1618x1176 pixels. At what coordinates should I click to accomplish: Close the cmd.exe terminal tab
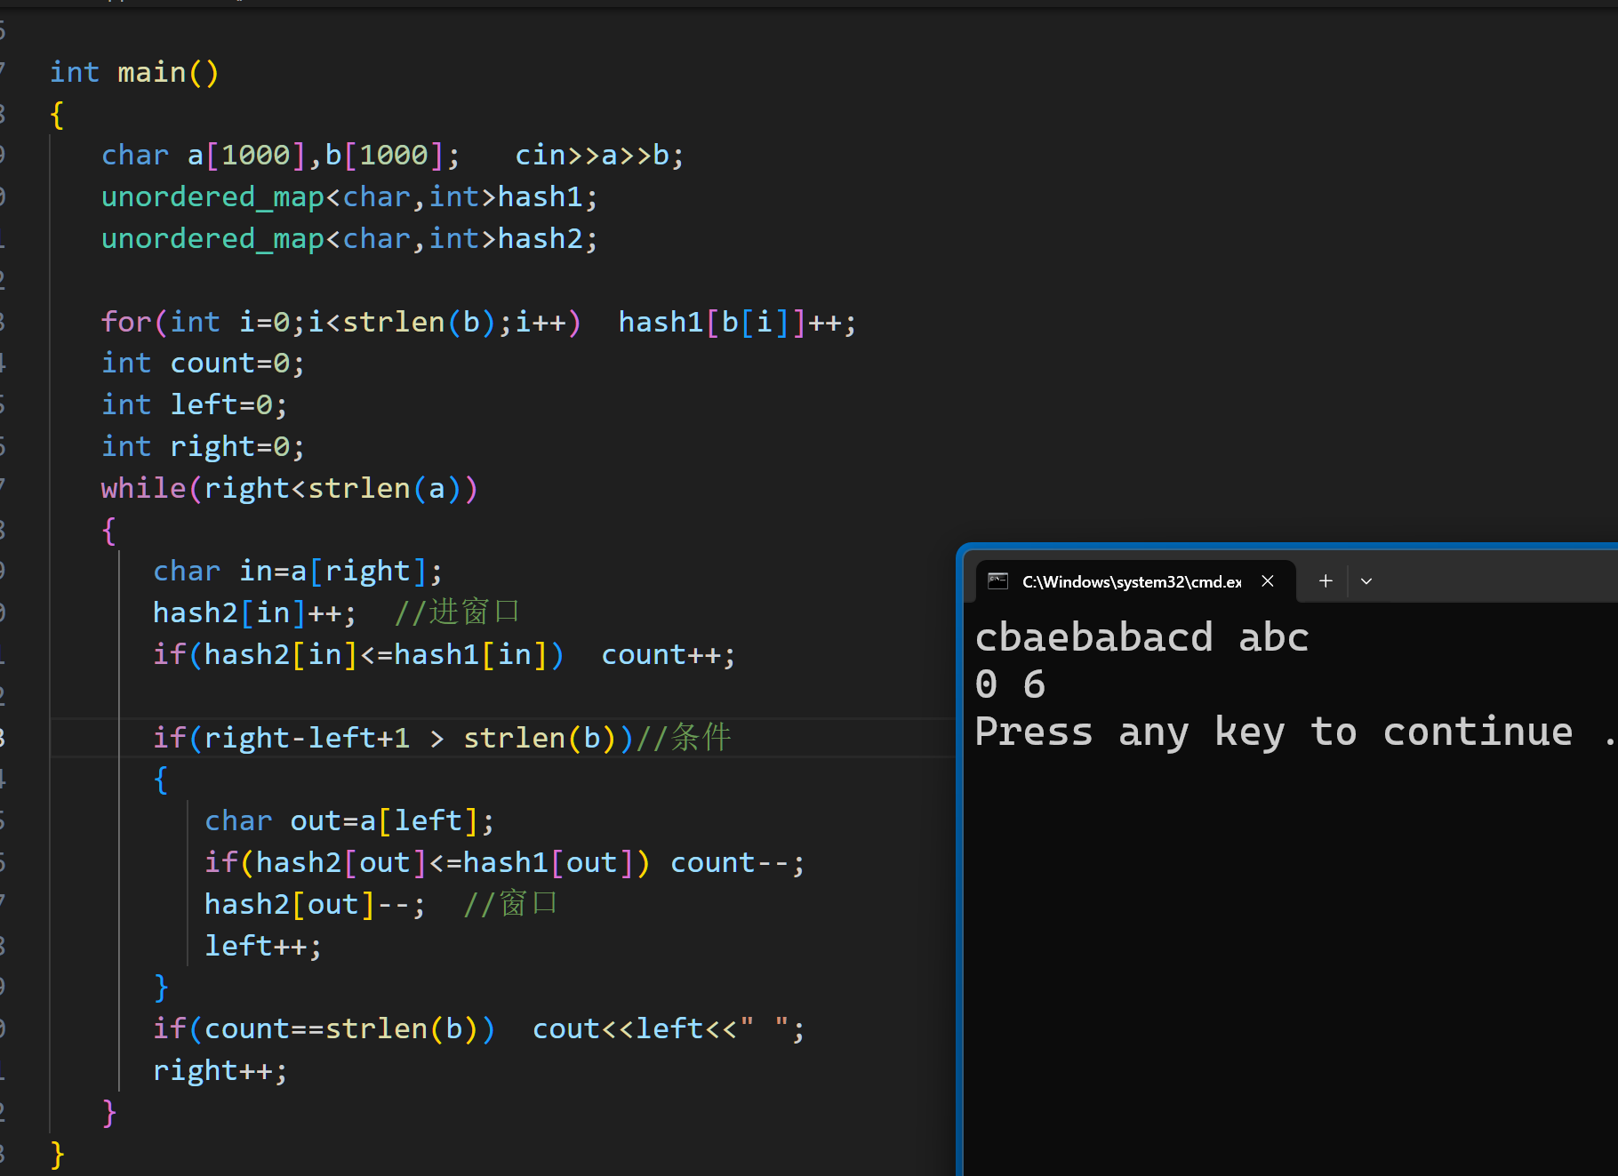(1268, 580)
